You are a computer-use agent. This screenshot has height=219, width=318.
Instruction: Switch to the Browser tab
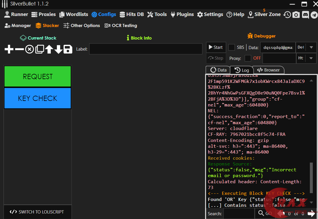pyautogui.click(x=268, y=70)
